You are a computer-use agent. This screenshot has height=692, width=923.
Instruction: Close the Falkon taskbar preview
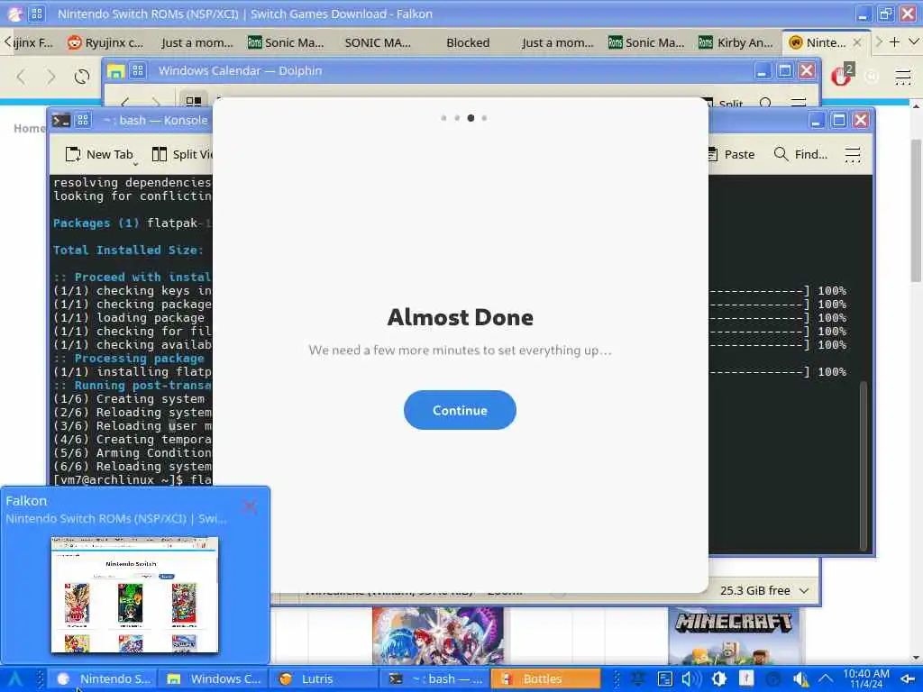pos(250,506)
